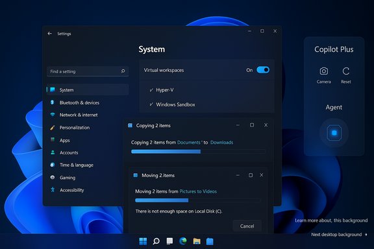Viewport: 374px width, 249px height.
Task: Click the Agent label
Action: tap(334, 108)
